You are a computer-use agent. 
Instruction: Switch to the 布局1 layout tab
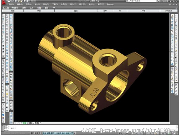[31, 123]
